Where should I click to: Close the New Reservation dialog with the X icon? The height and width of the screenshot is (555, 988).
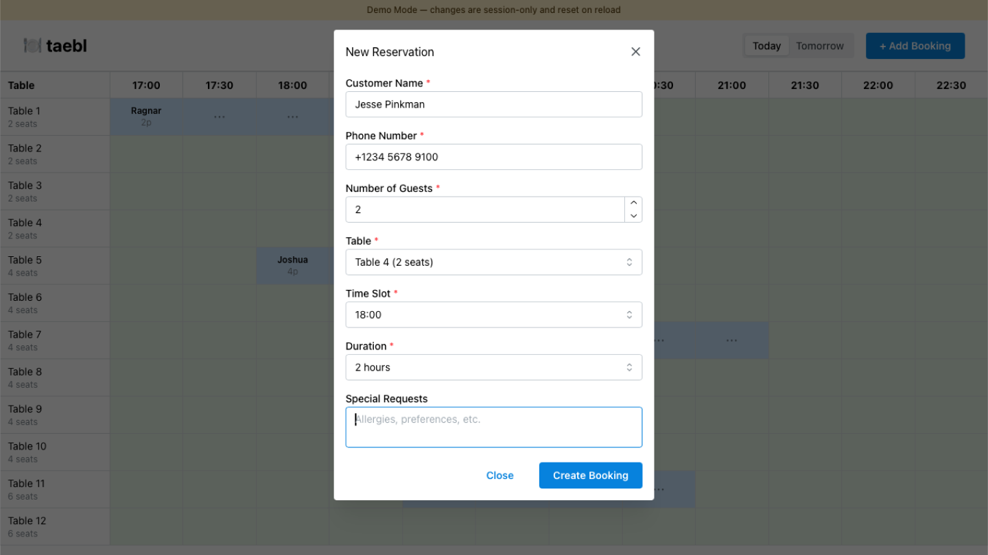click(x=635, y=51)
